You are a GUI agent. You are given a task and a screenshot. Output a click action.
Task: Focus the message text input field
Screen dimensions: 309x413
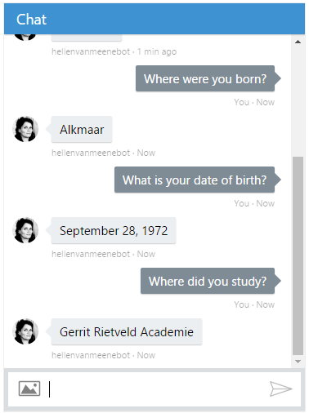coord(157,389)
